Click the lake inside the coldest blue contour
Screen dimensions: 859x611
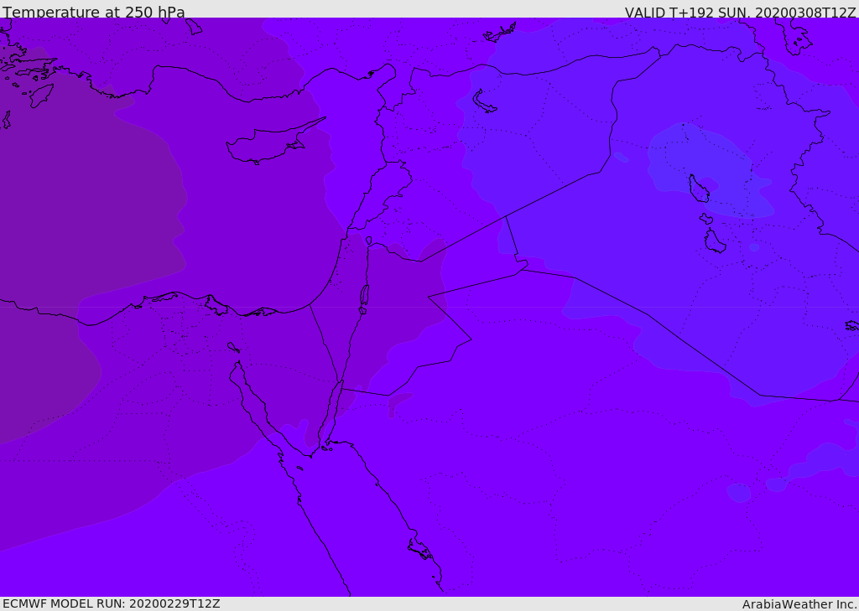[x=699, y=189]
